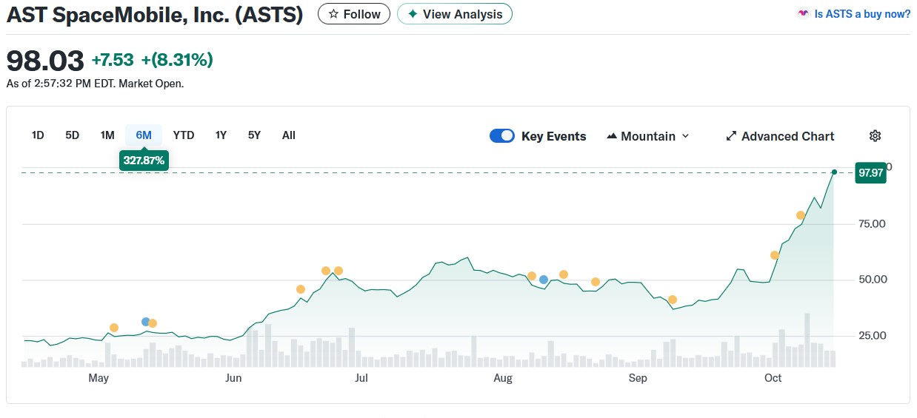Select the 1M time range

pyautogui.click(x=107, y=135)
